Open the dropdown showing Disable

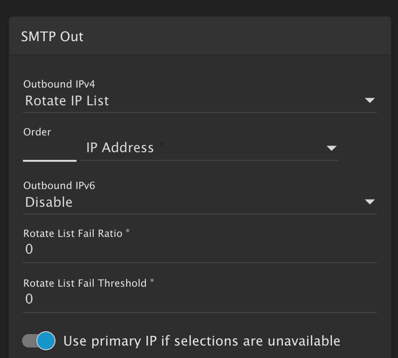(x=191, y=202)
